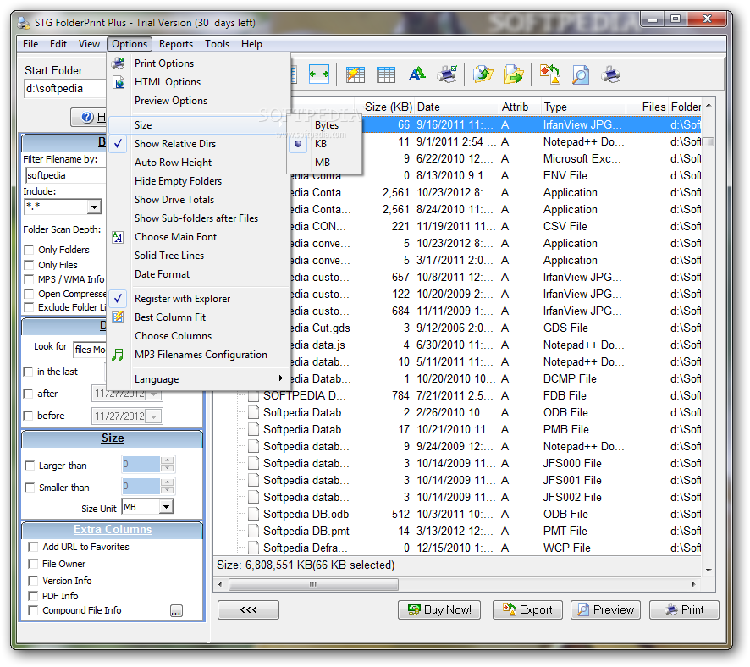Click horizontal scrollbar right arrow
The image size is (750, 667).
[x=693, y=584]
